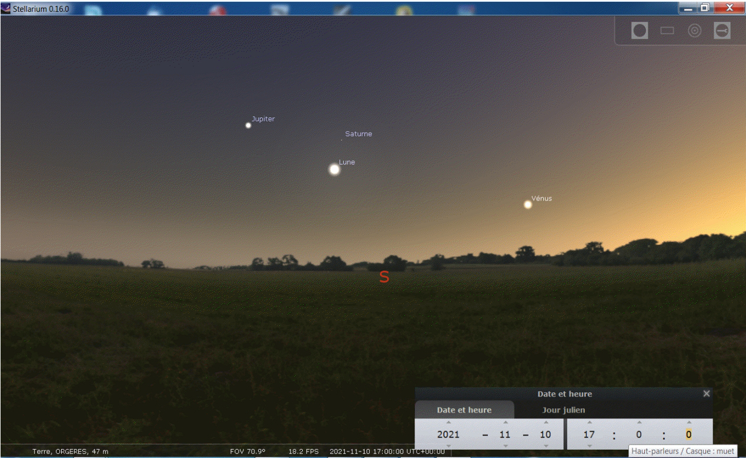Screen dimensions: 746x458
Task: Close the Date et heure dialog
Action: [x=707, y=393]
